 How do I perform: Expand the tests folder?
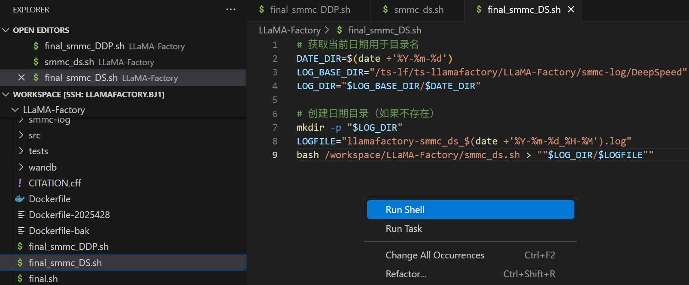coord(21,151)
